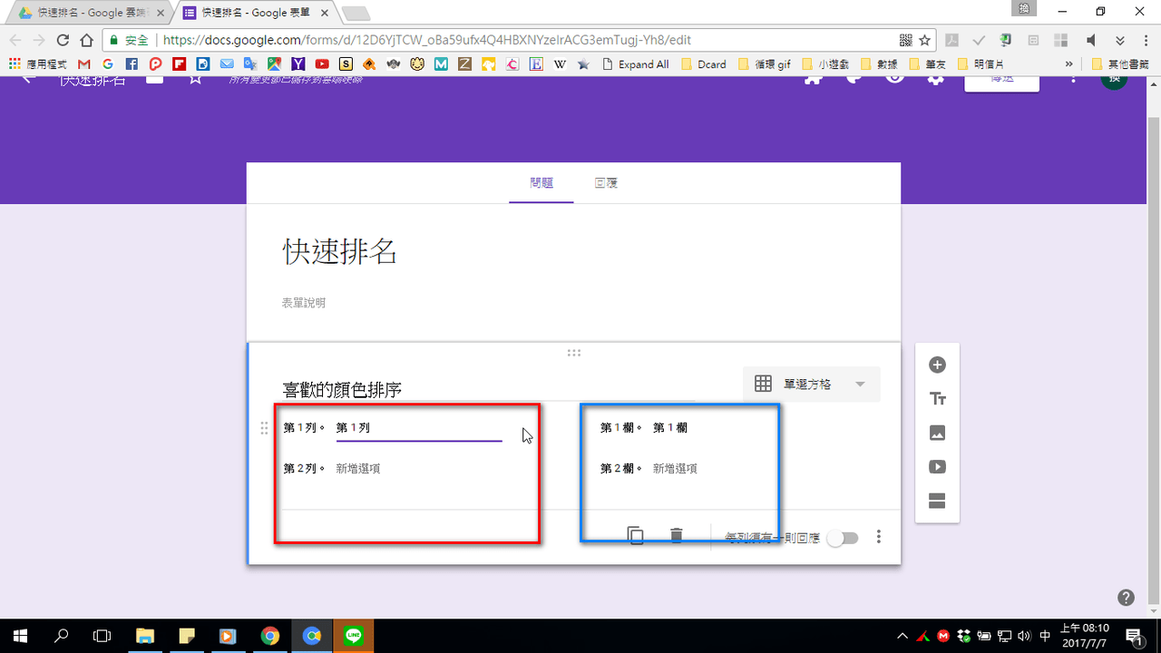Image resolution: width=1161 pixels, height=653 pixels.
Task: Click the QR code icon in address bar
Action: point(905,40)
